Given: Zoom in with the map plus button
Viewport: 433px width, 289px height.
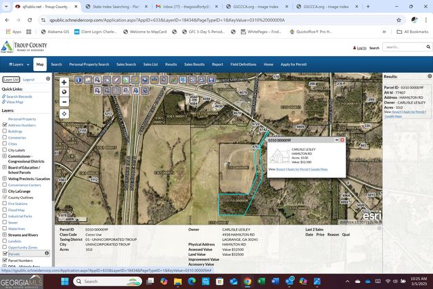Looking at the screenshot, I should [x=64, y=82].
